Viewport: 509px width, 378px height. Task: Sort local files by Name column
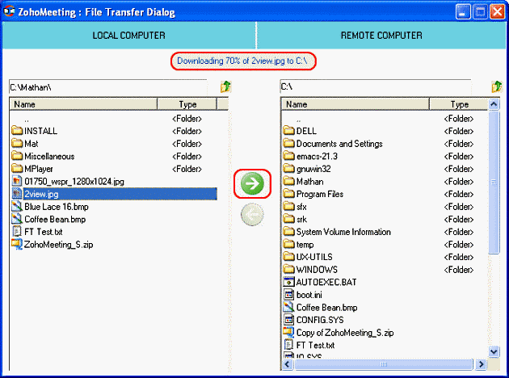click(x=82, y=104)
